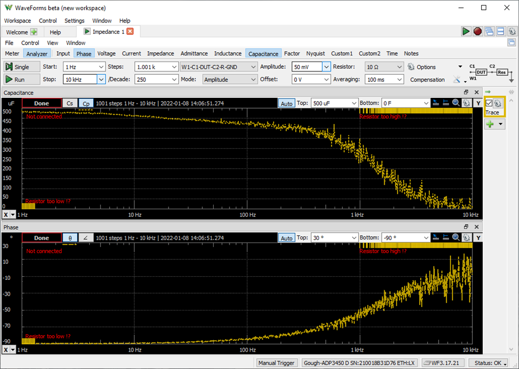Viewport: 519px width, 369px height.
Task: Close the Impedance 1 tab with red X
Action: pyautogui.click(x=131, y=31)
